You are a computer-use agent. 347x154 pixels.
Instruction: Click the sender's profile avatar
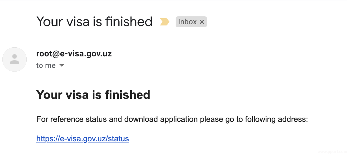(x=14, y=59)
